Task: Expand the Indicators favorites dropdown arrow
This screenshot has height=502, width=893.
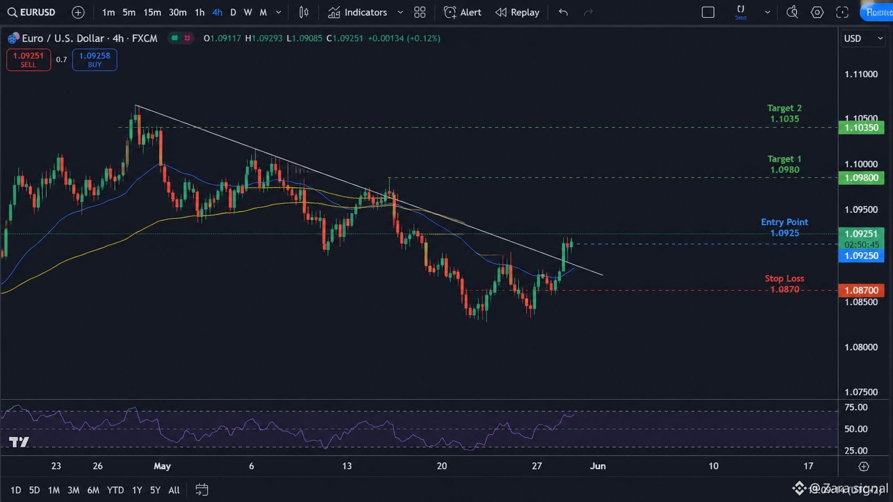Action: click(x=400, y=12)
